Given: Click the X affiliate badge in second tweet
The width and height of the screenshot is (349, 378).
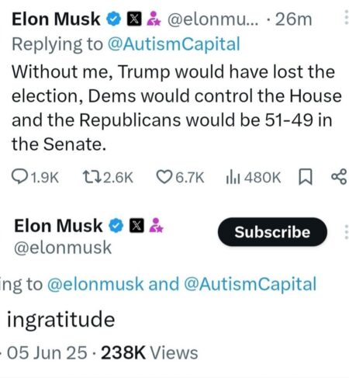Looking at the screenshot, I should (136, 225).
